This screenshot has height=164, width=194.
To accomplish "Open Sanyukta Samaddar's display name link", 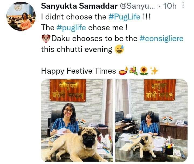I will (x=79, y=6).
